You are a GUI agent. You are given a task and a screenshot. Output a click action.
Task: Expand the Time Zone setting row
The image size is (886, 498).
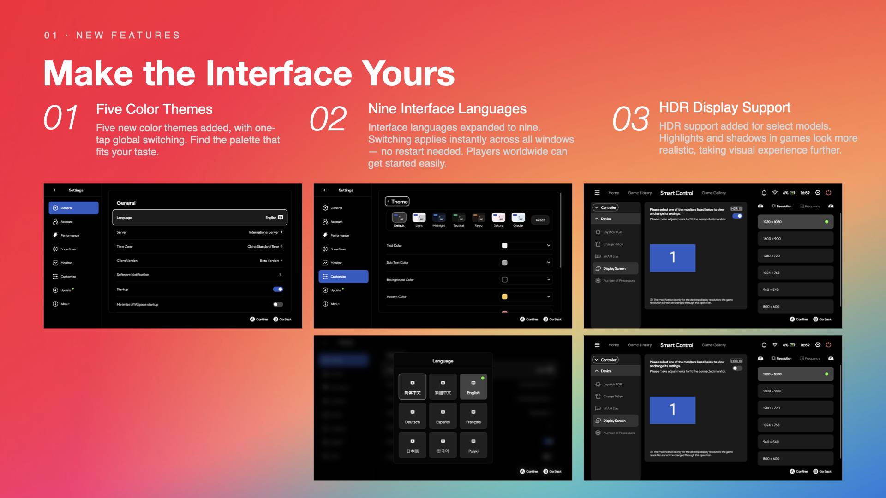coord(200,247)
